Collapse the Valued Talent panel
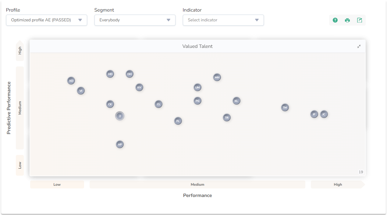This screenshot has width=387, height=215. coord(359,46)
